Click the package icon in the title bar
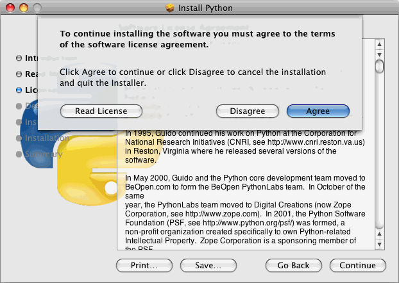This screenshot has height=283, width=399. tap(170, 8)
